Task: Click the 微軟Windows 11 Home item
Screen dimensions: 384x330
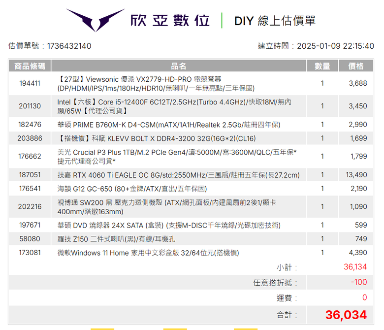Action: (148, 253)
